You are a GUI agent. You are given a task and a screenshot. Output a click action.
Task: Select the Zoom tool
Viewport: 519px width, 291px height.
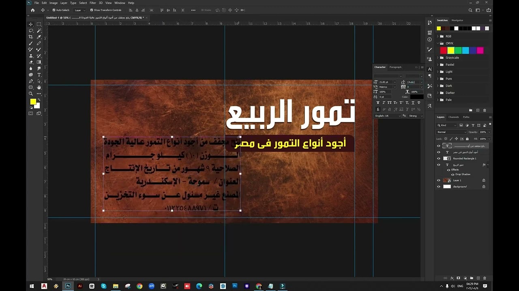[x=31, y=94]
